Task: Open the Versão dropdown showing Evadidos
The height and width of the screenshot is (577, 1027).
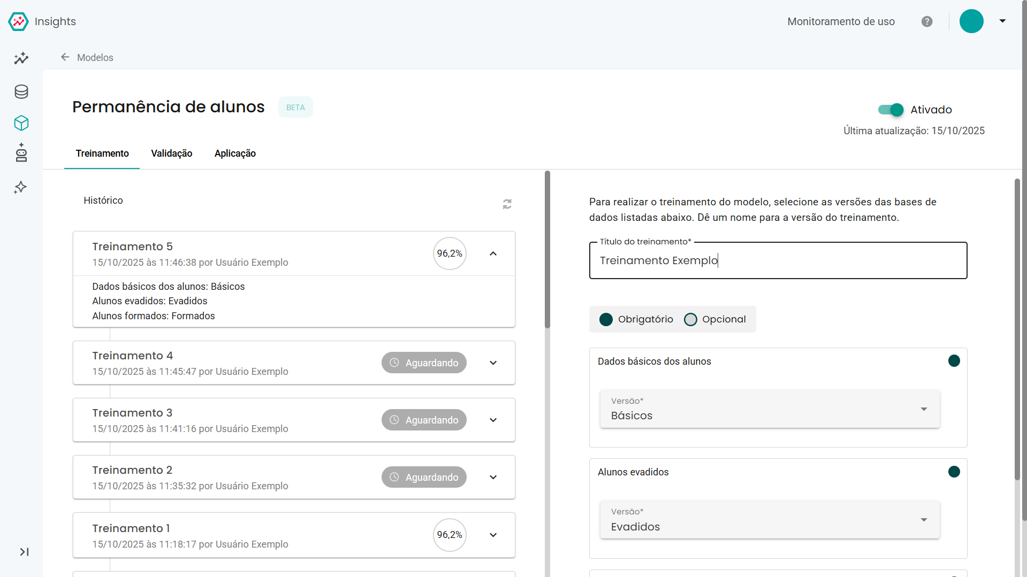Action: (770, 520)
